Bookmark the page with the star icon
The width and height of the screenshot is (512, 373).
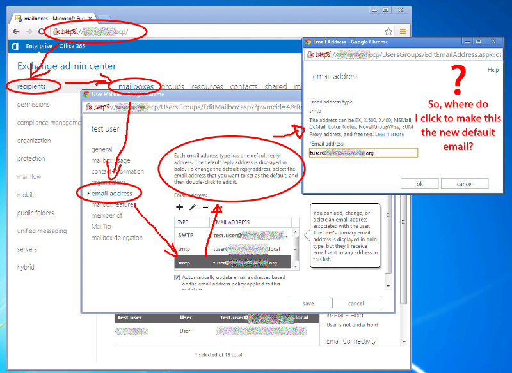[388, 31]
